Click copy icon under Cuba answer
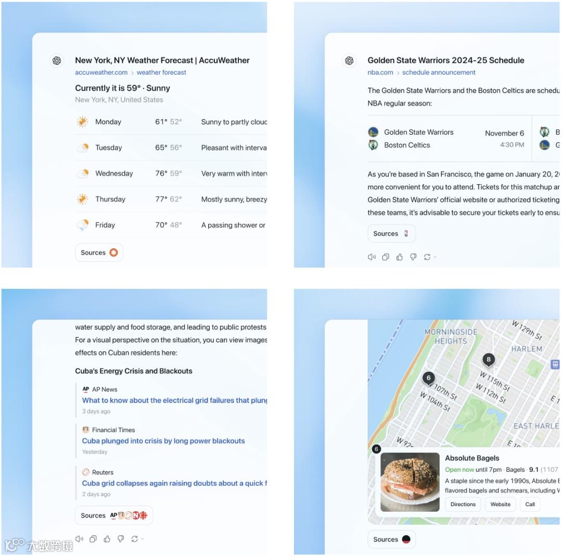 pyautogui.click(x=93, y=539)
